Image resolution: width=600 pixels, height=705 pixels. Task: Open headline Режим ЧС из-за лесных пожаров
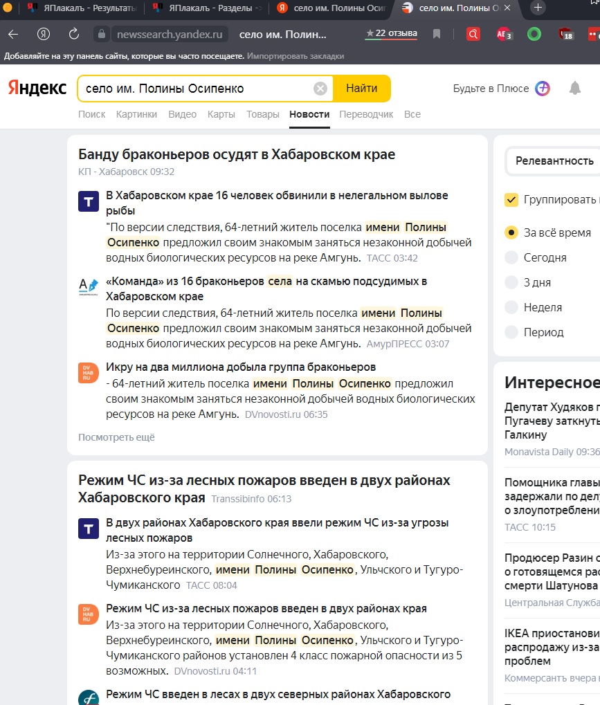[264, 488]
